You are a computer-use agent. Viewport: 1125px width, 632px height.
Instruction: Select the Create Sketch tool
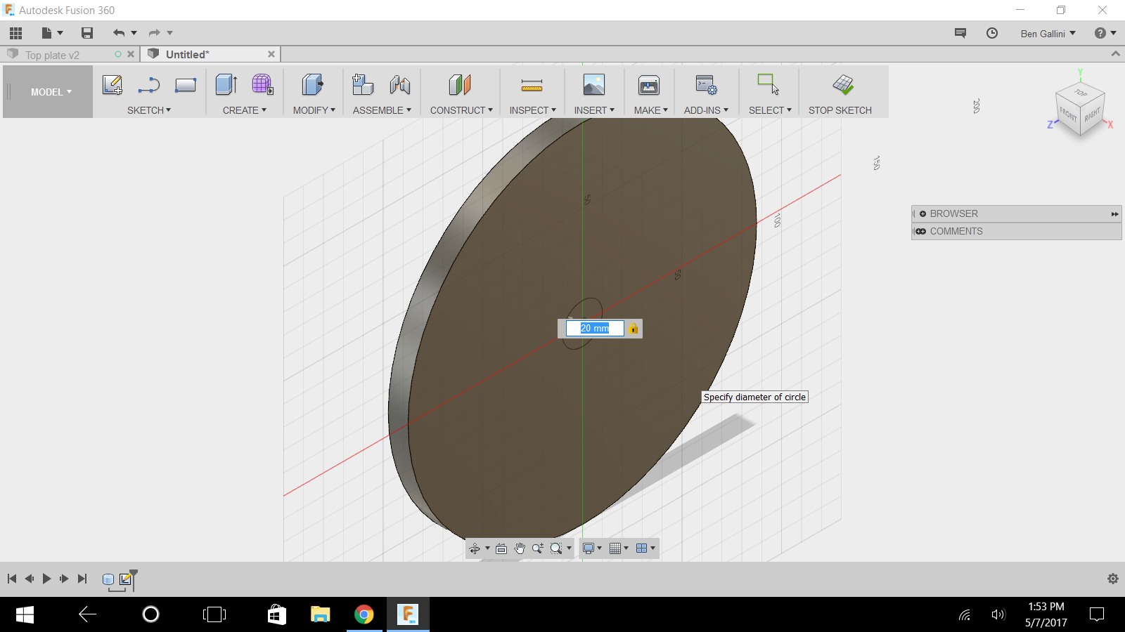point(112,85)
